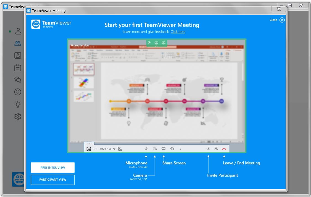Viewport: 311px width, 197px height.
Task: Click the 'Invite Participant' caption text
Action: coord(222,175)
